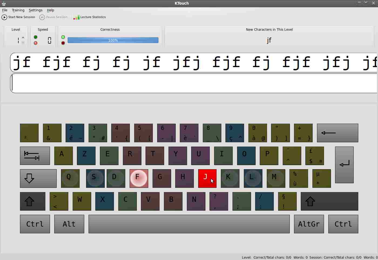Click the Y key
Viewport: 378px width, 260px height.
click(x=178, y=156)
